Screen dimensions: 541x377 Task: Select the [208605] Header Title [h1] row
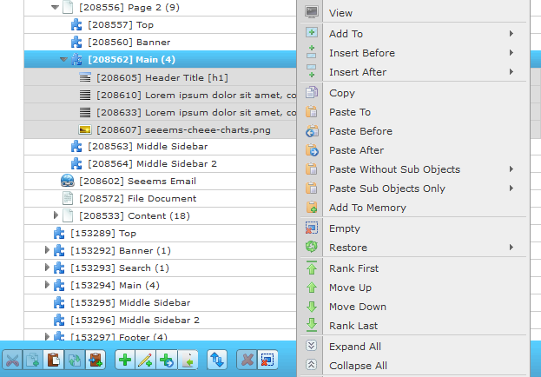click(x=160, y=77)
